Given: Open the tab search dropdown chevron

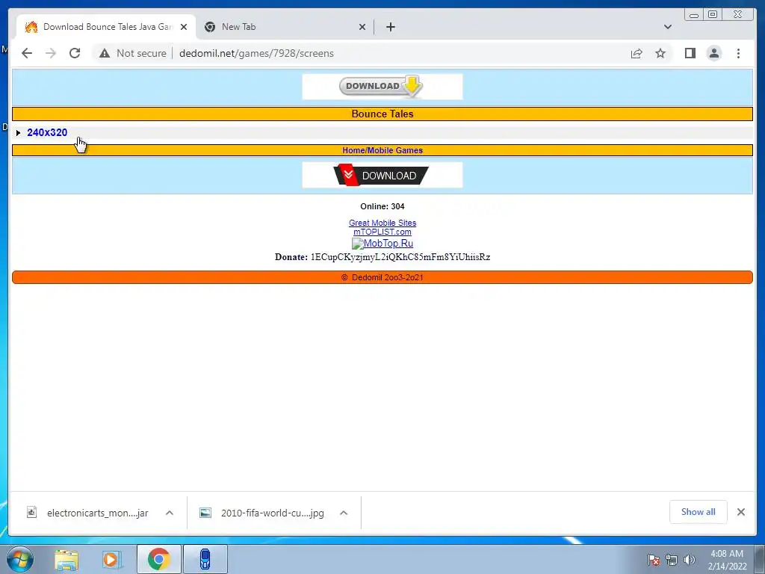Looking at the screenshot, I should pos(667,27).
